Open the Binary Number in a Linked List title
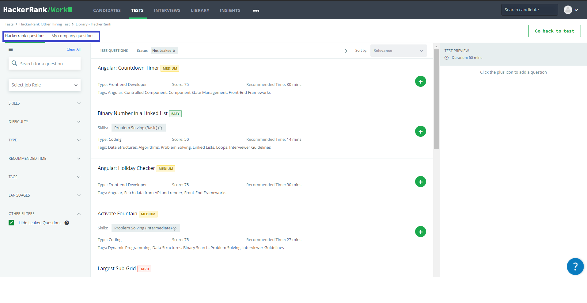This screenshot has width=587, height=303. 133,113
